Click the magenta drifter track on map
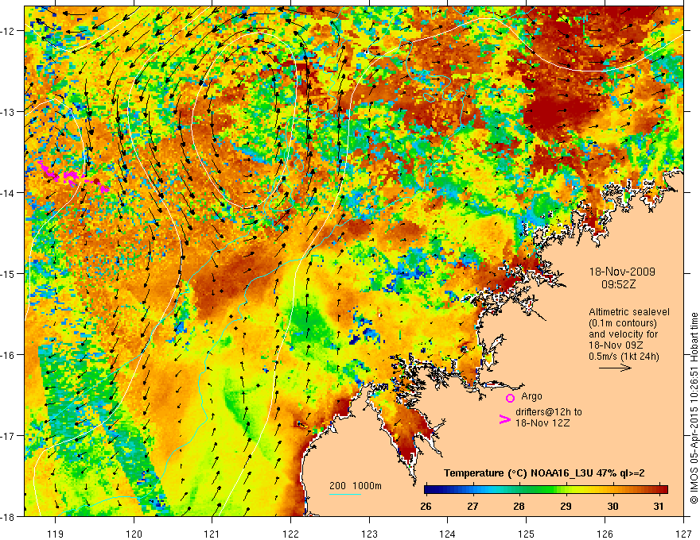This screenshot has height=540, width=700. tap(74, 177)
